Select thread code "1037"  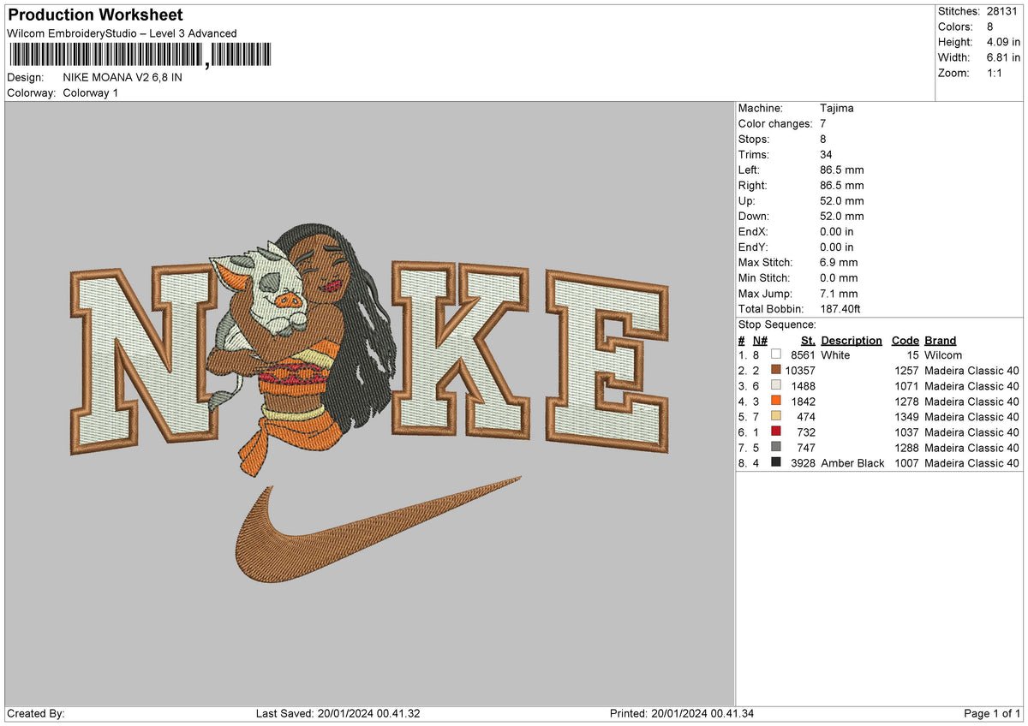pos(905,431)
